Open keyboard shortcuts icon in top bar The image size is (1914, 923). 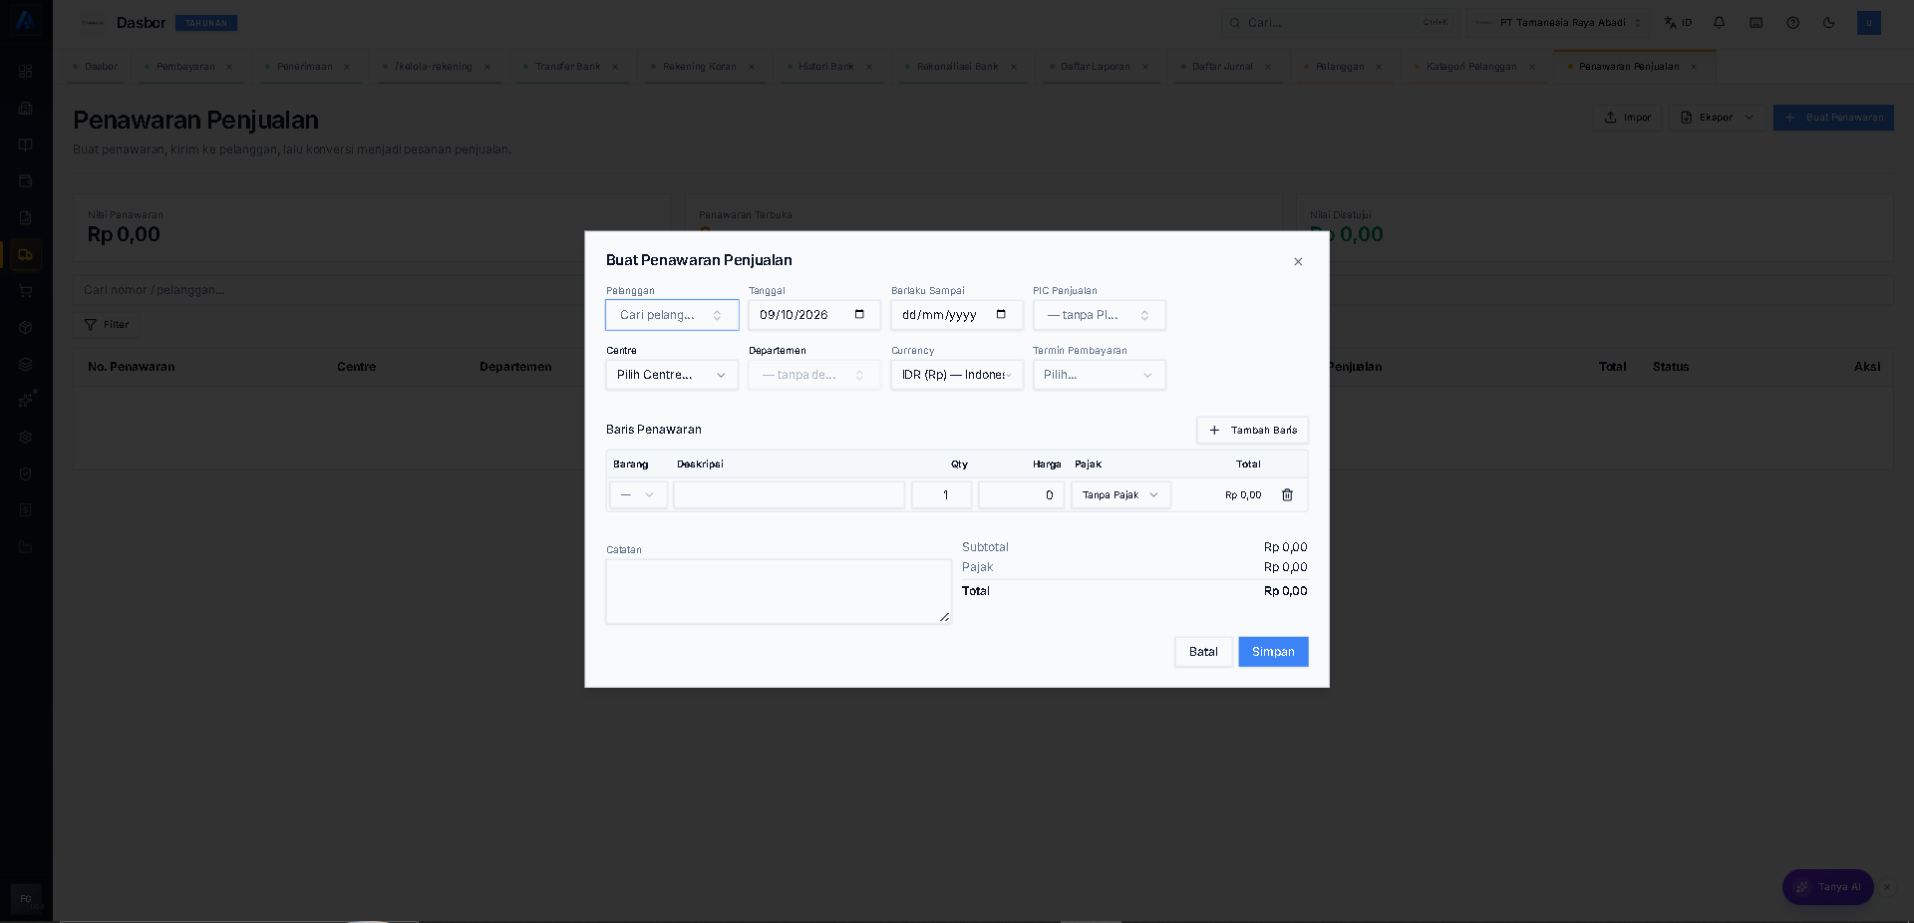(1756, 23)
